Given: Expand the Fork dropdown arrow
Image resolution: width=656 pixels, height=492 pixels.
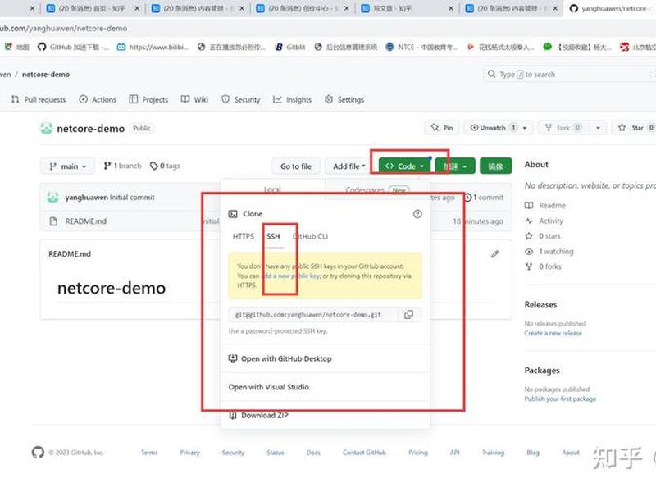Looking at the screenshot, I should click(598, 128).
